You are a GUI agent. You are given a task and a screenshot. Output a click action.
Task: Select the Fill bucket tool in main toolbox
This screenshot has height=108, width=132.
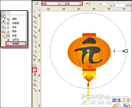click(35, 84)
